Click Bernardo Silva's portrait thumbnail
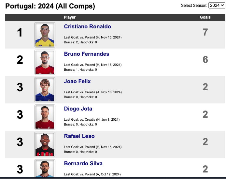The height and width of the screenshot is (179, 226). pyautogui.click(x=45, y=169)
